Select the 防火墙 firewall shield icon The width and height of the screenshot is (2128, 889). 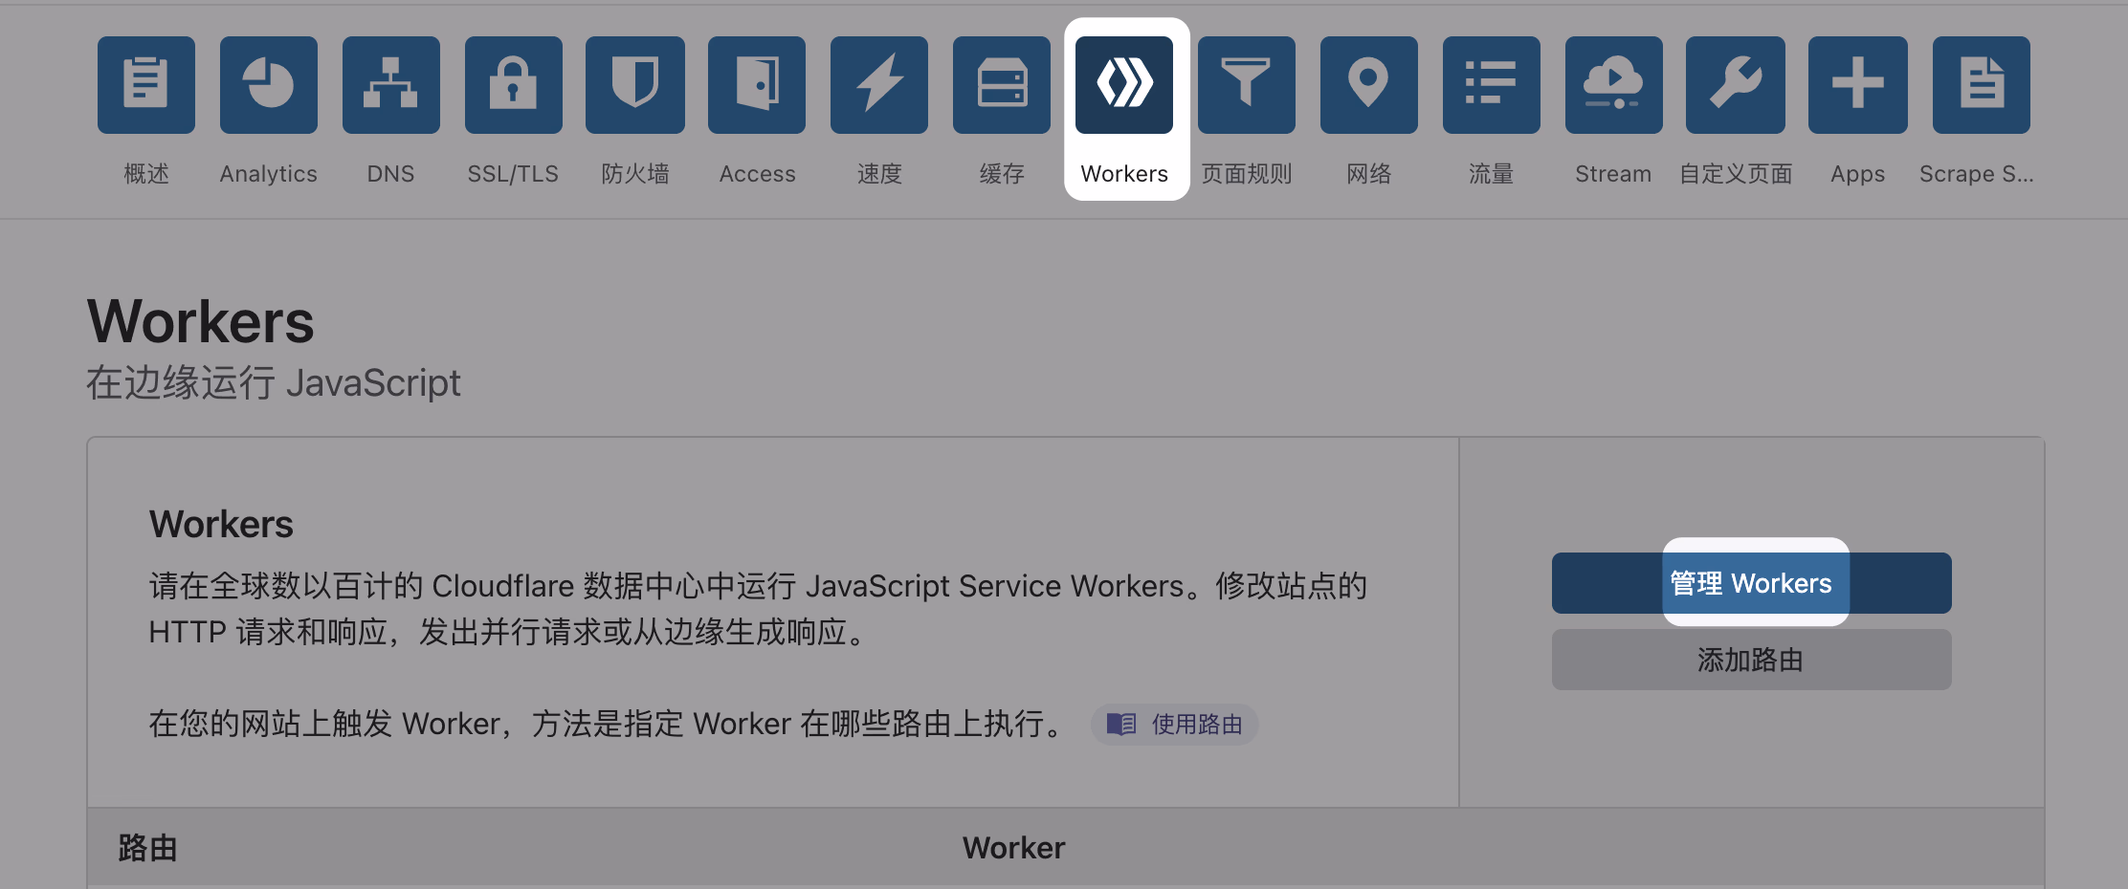tap(635, 85)
